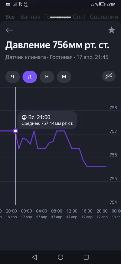Image resolution: width=121 pixels, height=264 pixels.
Task: Tap the Wi-Fi status icon
Action: (20, 4)
